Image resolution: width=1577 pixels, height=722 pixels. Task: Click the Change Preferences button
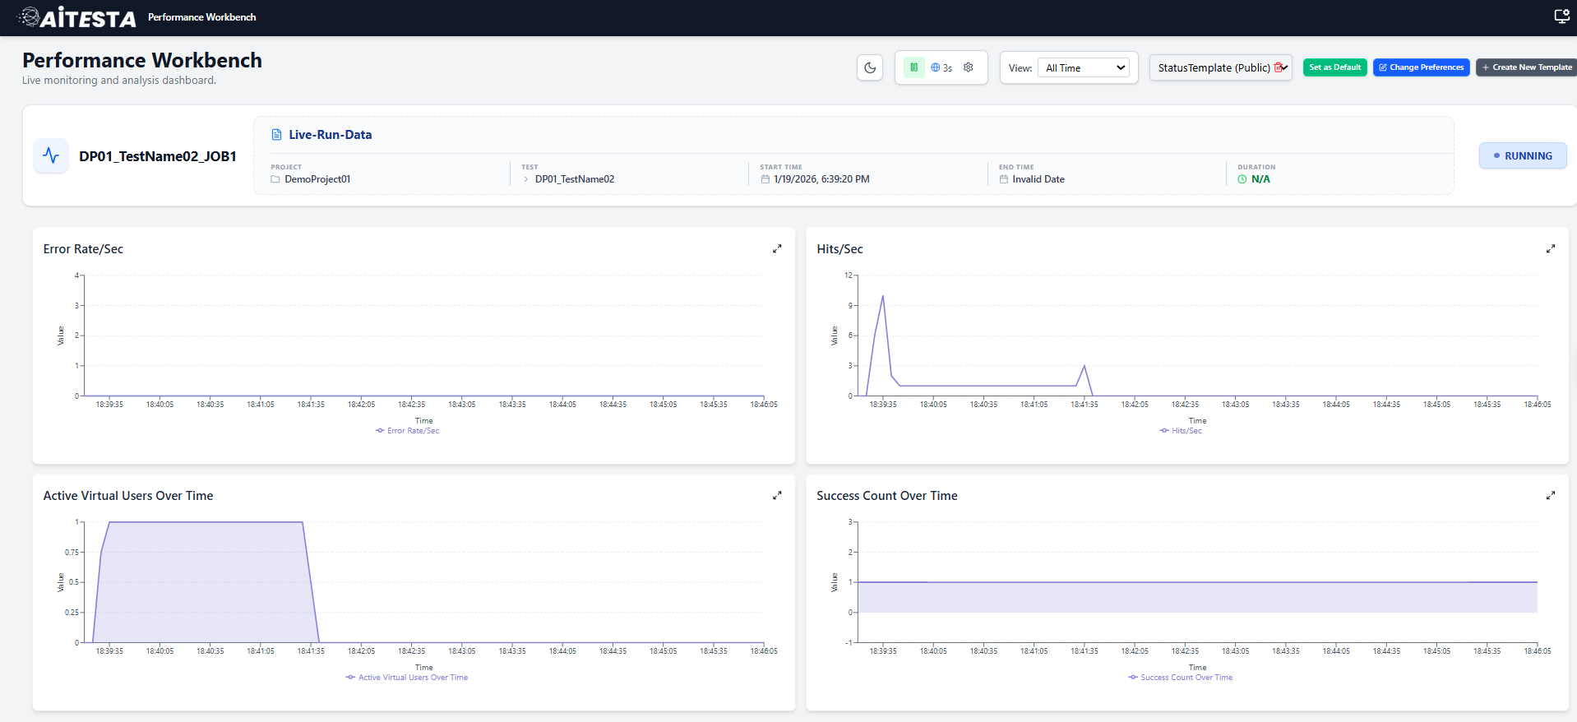click(x=1421, y=67)
